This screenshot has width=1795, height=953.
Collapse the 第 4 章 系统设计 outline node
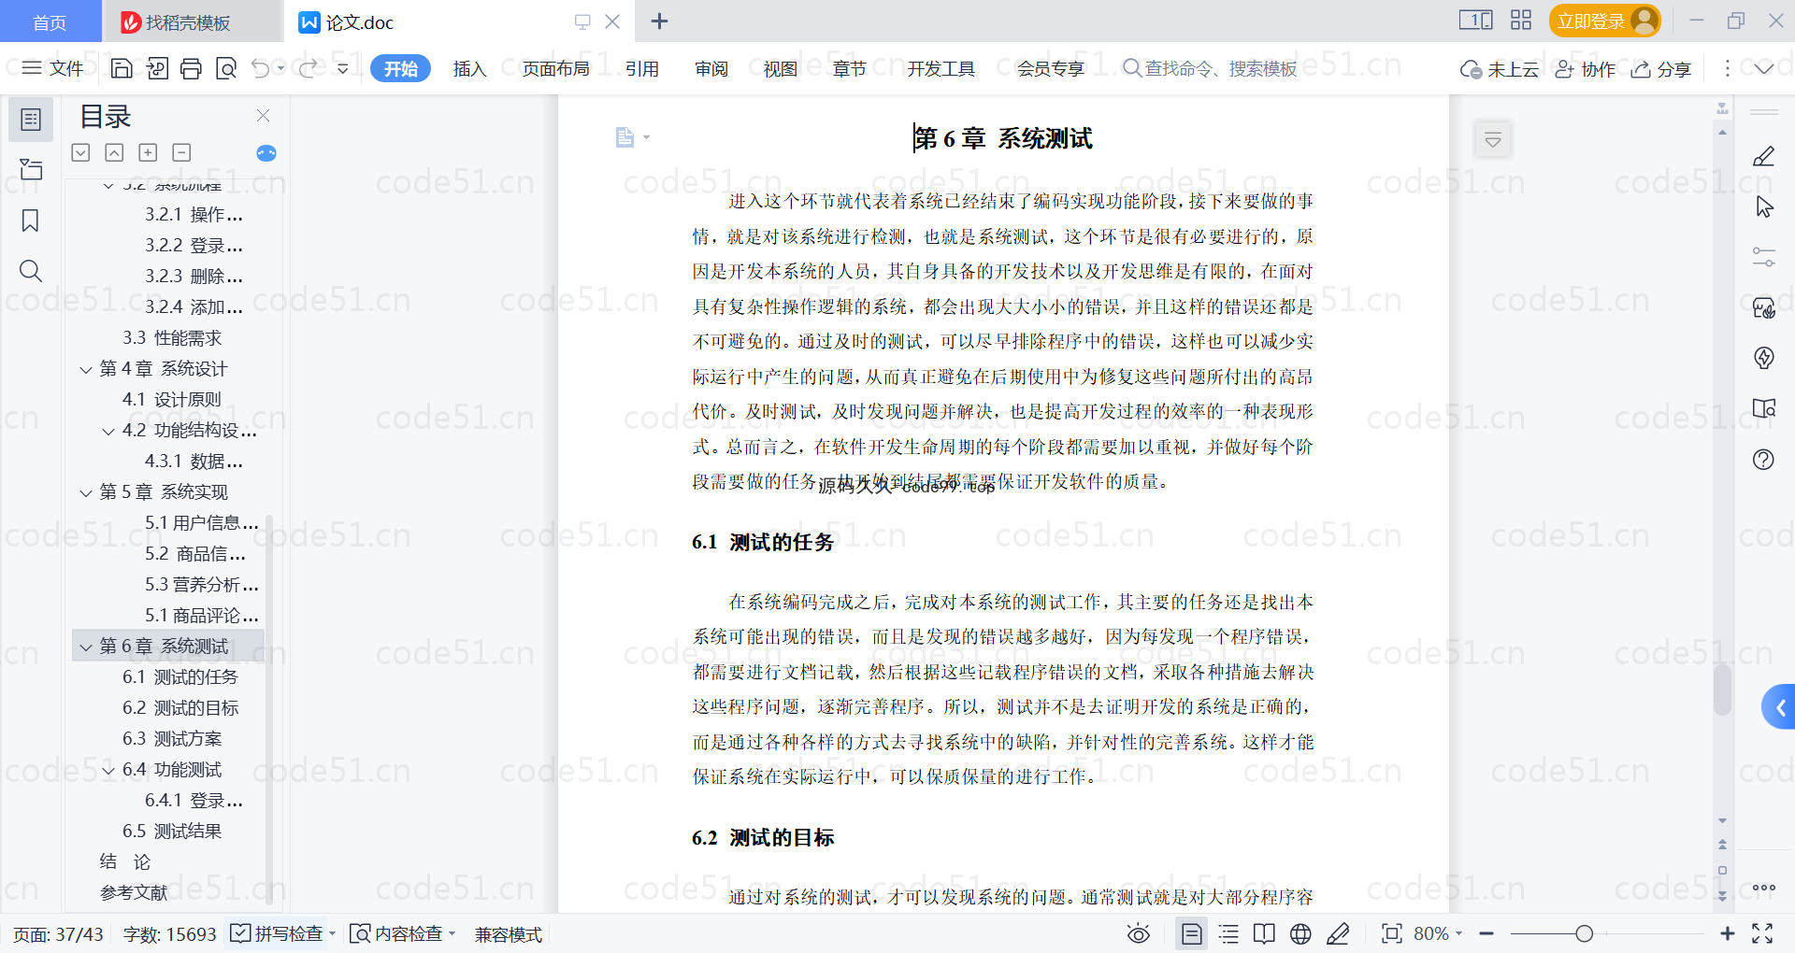(x=86, y=370)
